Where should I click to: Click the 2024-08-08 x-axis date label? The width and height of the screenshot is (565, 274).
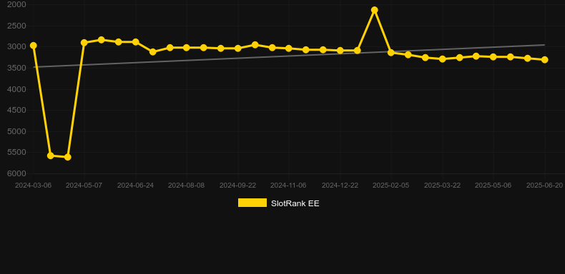click(x=186, y=186)
